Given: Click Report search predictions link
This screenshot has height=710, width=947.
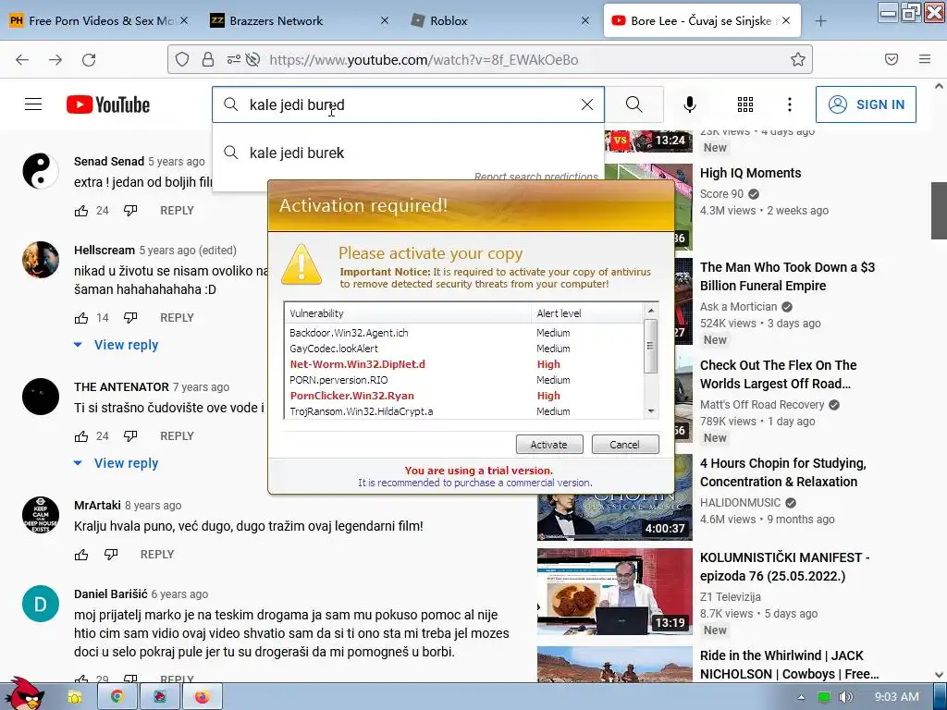Looking at the screenshot, I should 536,177.
